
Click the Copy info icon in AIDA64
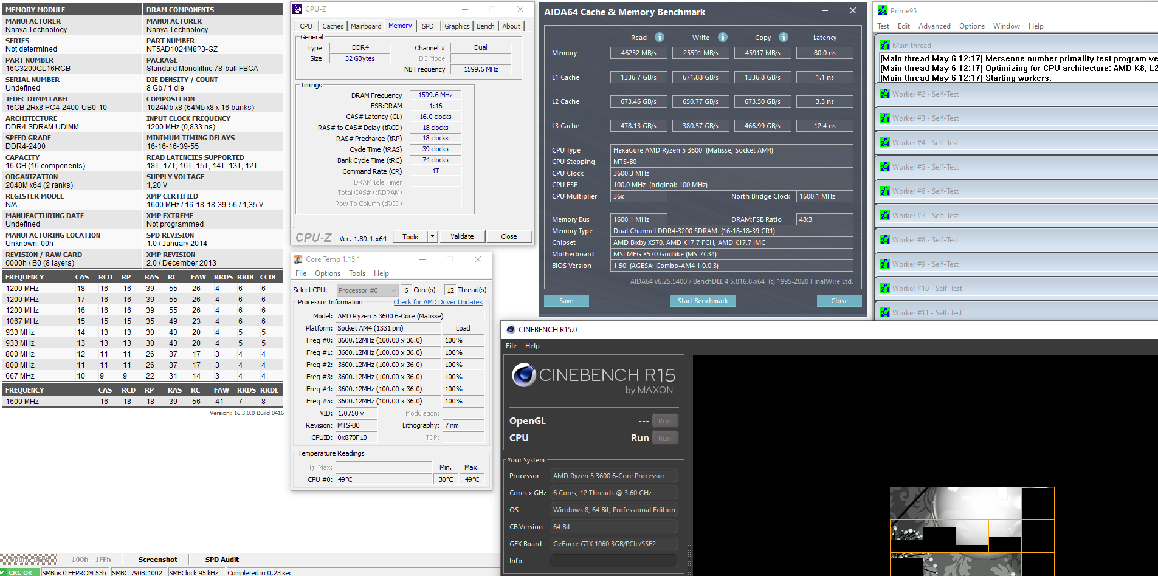[784, 37]
